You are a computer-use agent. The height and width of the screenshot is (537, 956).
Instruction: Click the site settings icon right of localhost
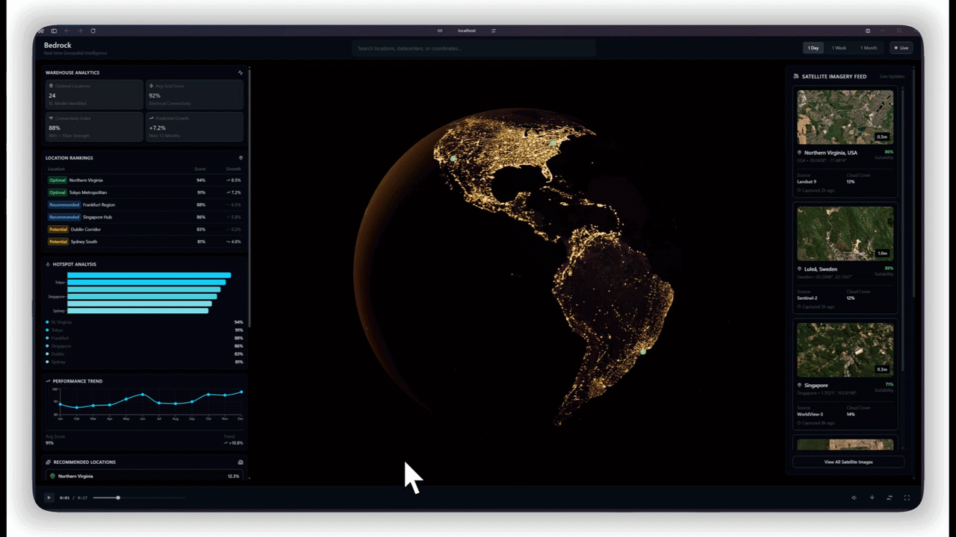494,31
